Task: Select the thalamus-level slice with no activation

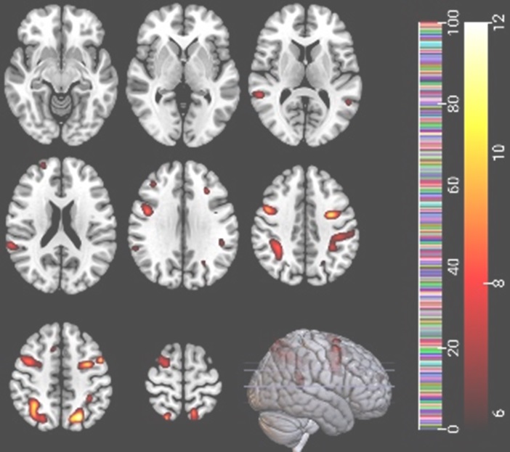Action: (x=183, y=75)
